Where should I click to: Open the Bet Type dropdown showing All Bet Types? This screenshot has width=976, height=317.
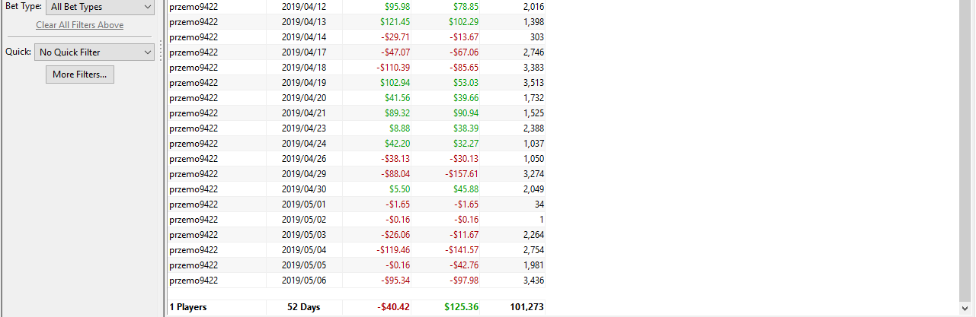click(100, 7)
